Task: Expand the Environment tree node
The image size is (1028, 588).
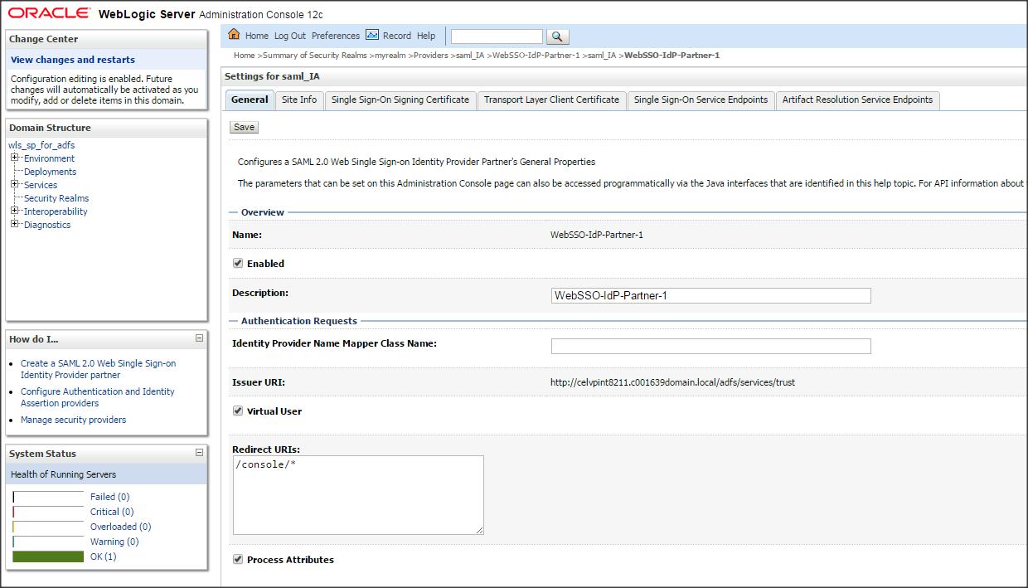Action: (15, 158)
